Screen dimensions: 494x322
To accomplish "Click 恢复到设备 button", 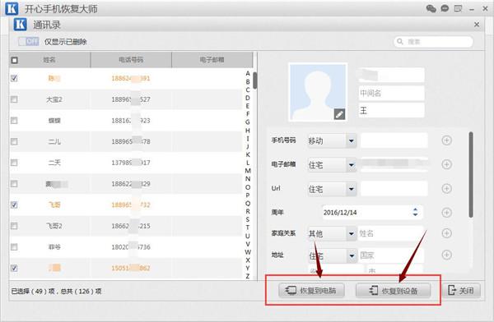I will coord(394,290).
